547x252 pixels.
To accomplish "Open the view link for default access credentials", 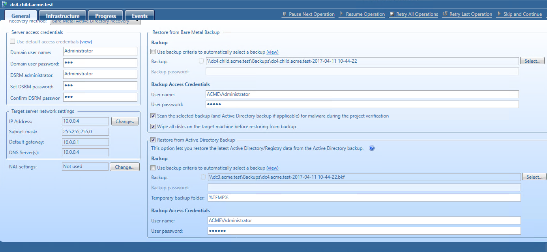I will coord(86,42).
